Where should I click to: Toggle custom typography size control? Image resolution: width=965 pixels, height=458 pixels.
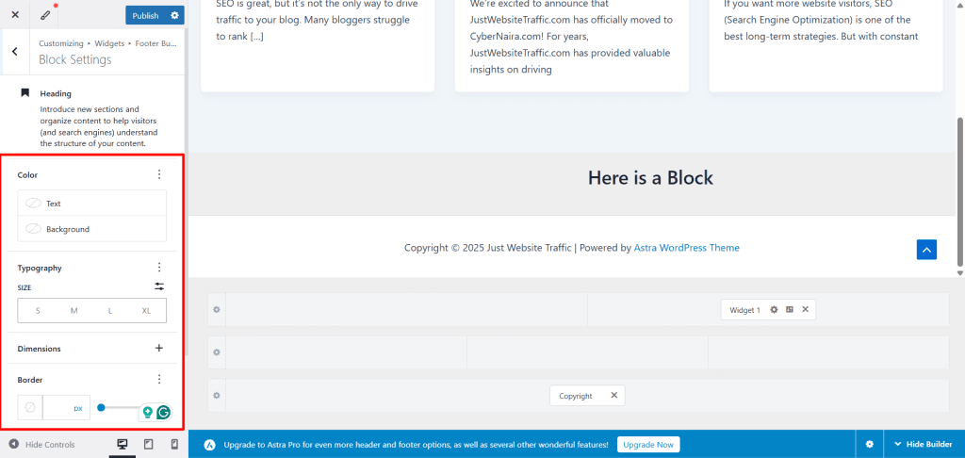click(x=159, y=286)
